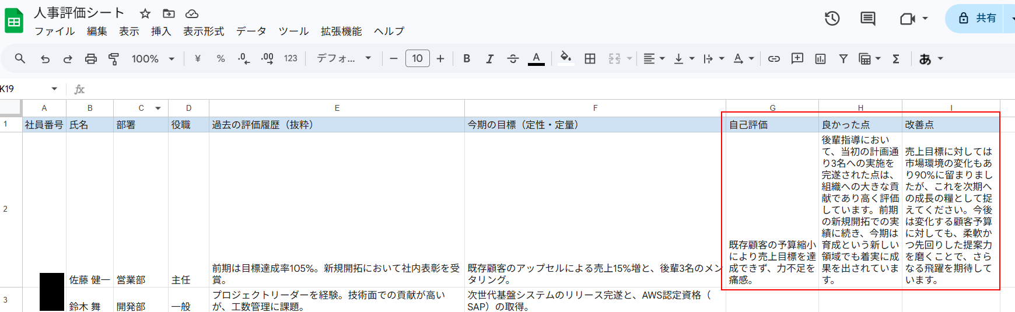Open the font family dropdown
This screenshot has height=312, width=1015.
(344, 59)
